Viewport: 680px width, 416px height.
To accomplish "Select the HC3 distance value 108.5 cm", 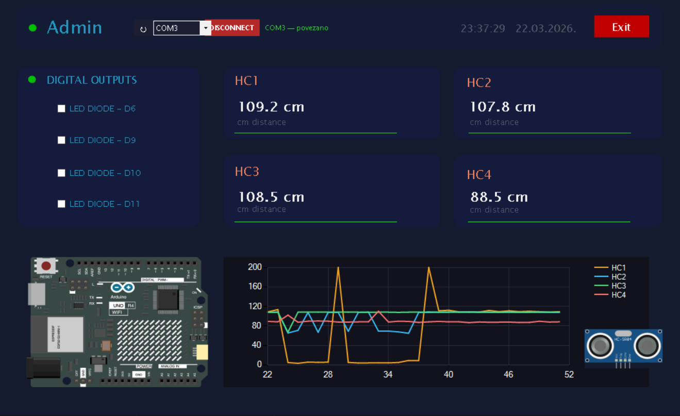I will pyautogui.click(x=271, y=197).
